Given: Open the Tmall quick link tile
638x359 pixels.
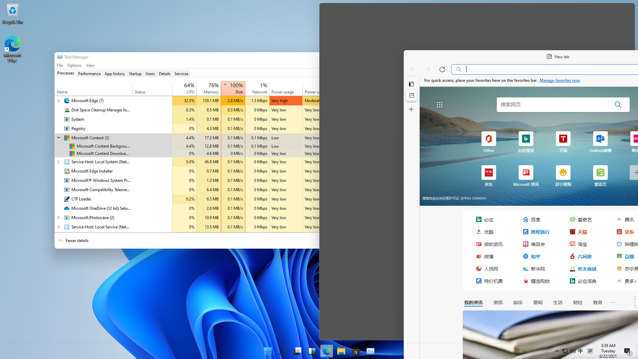Looking at the screenshot, I should click(563, 142).
